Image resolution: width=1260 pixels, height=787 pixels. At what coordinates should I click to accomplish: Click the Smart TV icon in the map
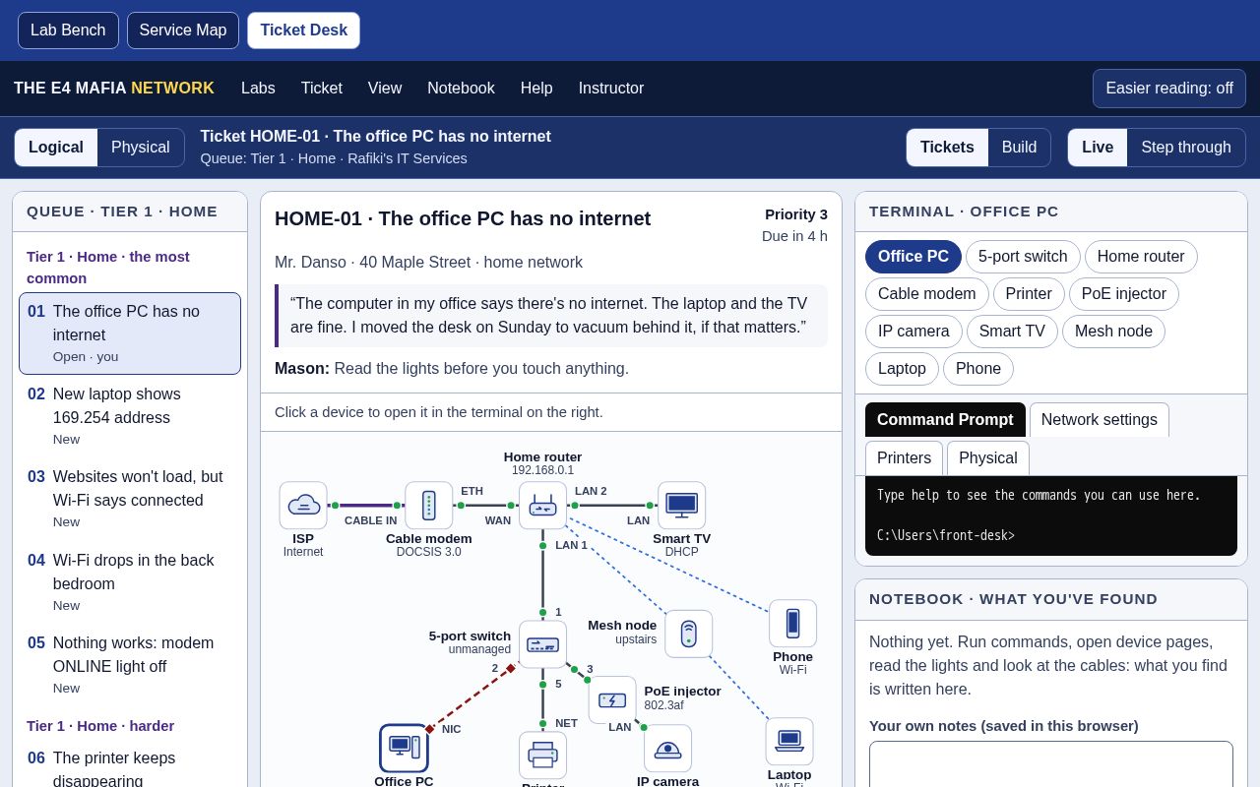pyautogui.click(x=682, y=506)
